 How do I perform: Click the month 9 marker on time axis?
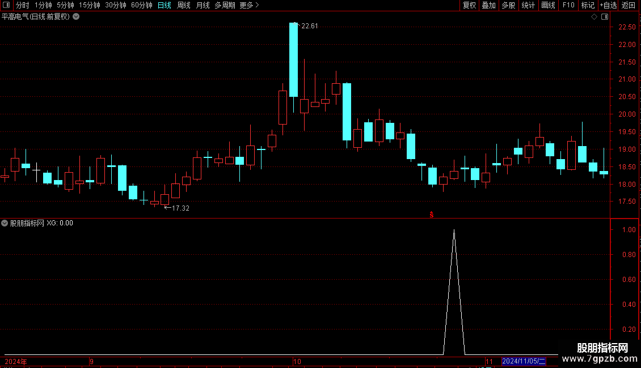tap(91, 361)
